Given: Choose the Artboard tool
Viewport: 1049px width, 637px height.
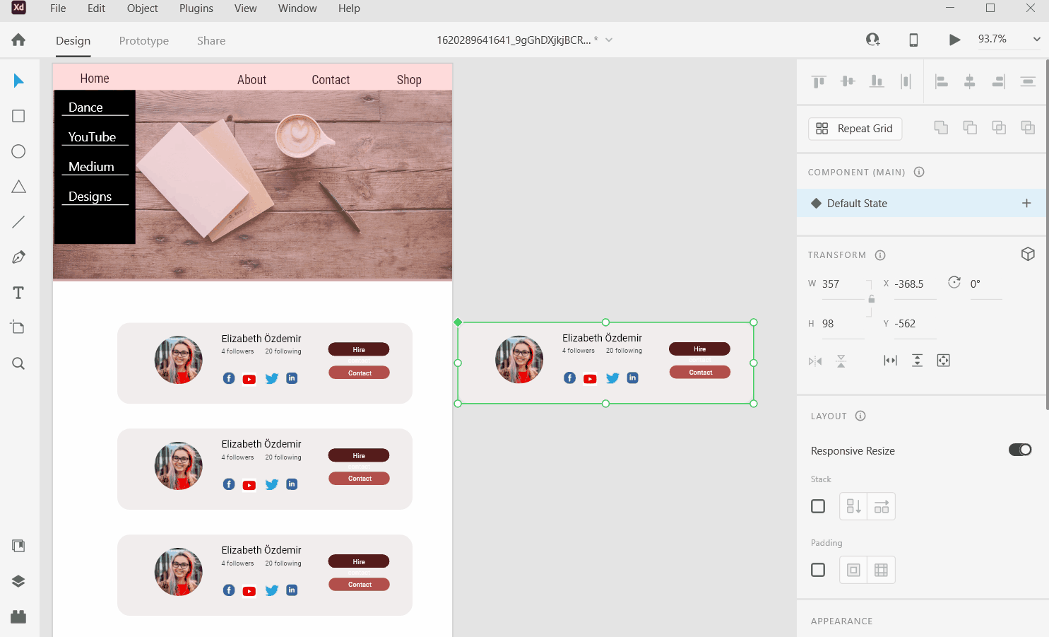Looking at the screenshot, I should click(x=18, y=327).
